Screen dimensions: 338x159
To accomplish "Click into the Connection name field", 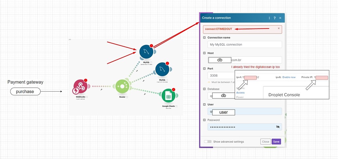I will pyautogui.click(x=245, y=44).
